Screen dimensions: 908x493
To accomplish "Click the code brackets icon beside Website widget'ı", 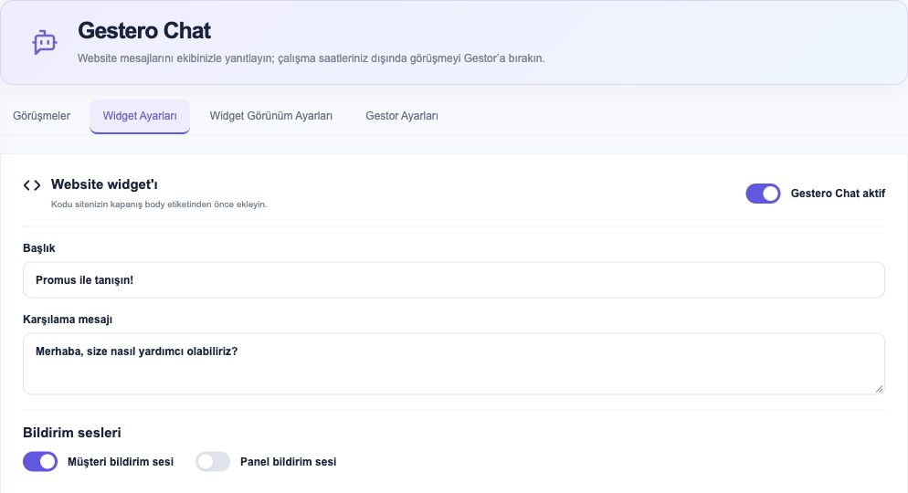I will coord(32,185).
